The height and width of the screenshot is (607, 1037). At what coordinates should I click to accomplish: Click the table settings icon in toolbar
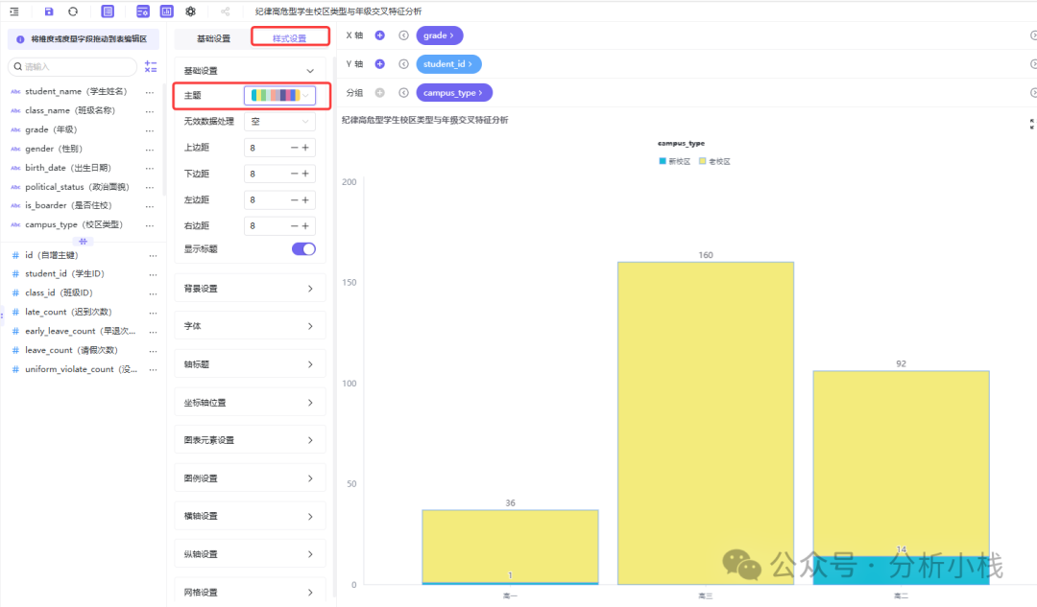[x=142, y=12]
